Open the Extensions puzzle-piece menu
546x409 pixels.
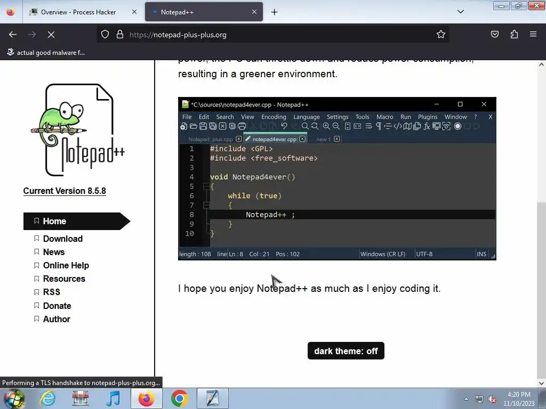514,35
